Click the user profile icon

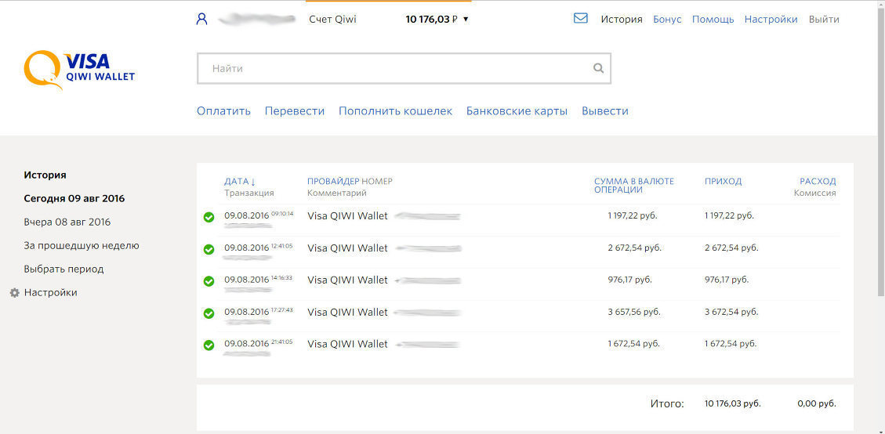coord(201,19)
